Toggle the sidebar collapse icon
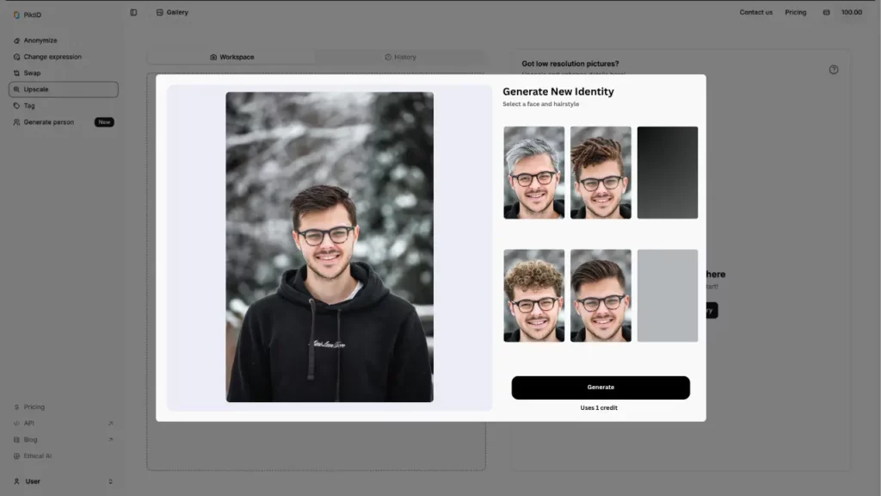The height and width of the screenshot is (496, 881). tap(133, 12)
